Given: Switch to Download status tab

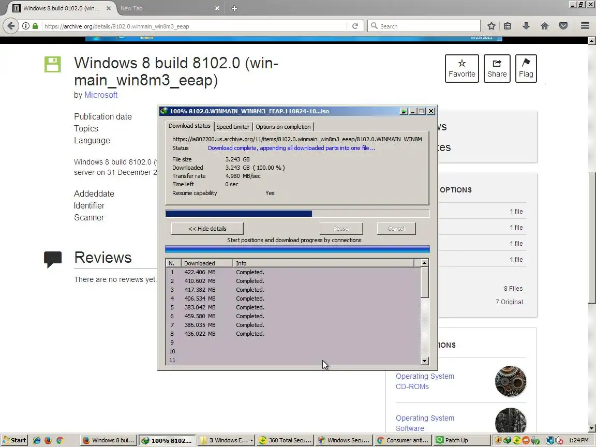Looking at the screenshot, I should 189,126.
